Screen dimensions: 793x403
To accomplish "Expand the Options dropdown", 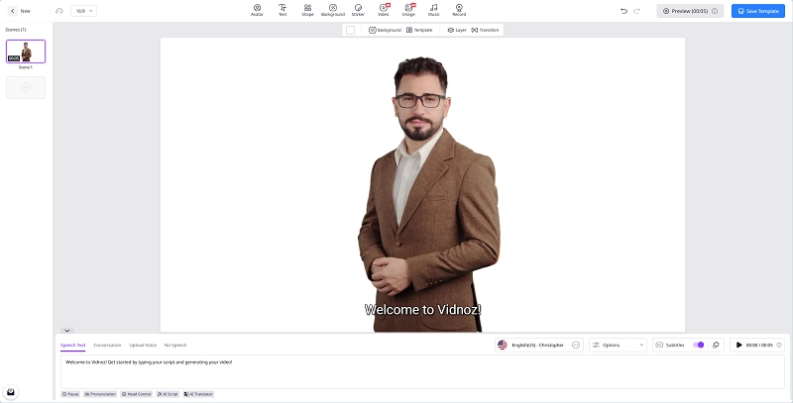I will (x=618, y=345).
